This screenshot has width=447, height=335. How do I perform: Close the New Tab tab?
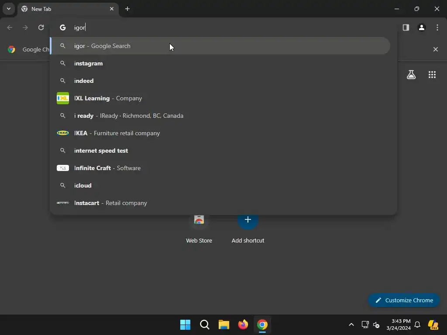[112, 9]
